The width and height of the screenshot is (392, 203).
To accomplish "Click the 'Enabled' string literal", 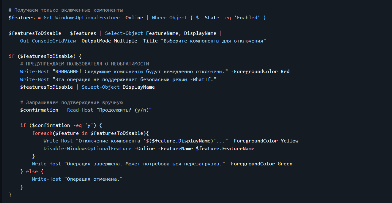I will 246,18.
